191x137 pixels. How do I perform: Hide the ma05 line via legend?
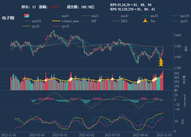(x=56, y=16)
